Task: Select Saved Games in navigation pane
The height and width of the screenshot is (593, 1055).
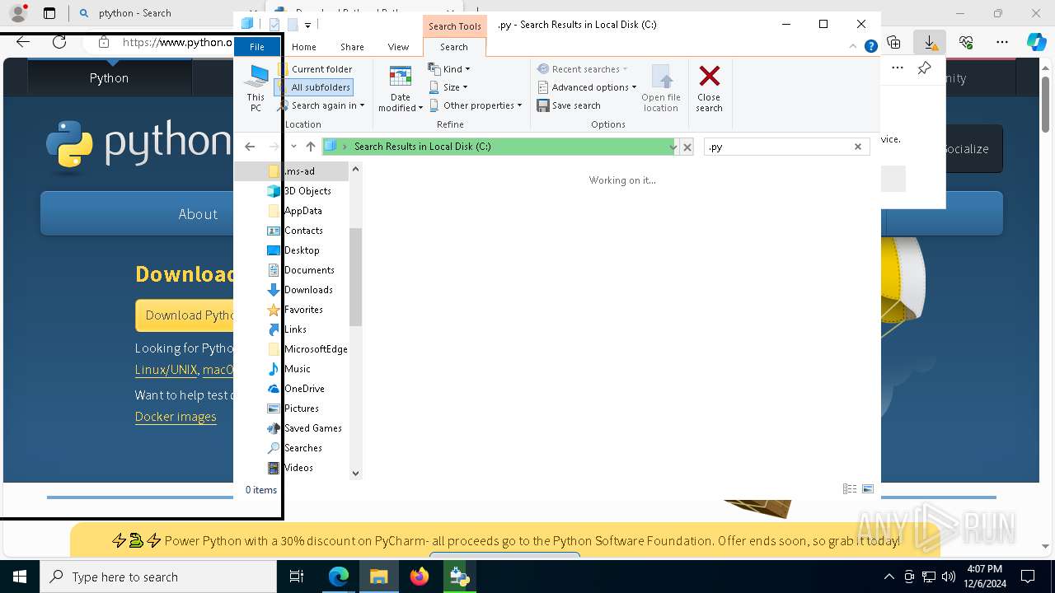Action: tap(312, 428)
